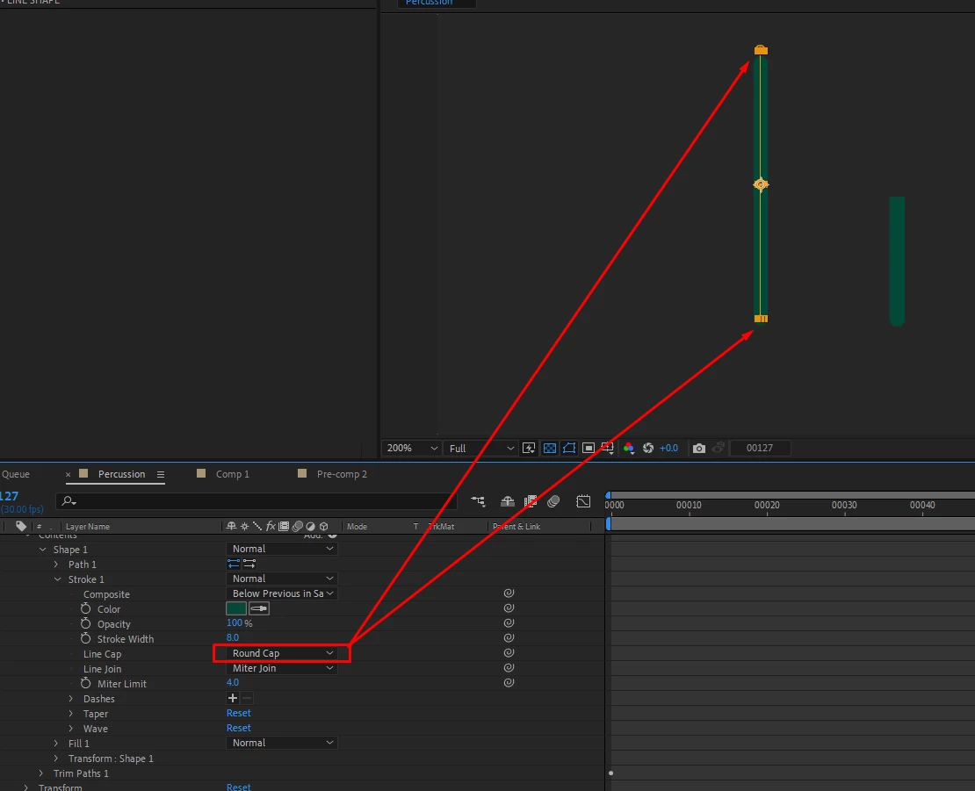Screen dimensions: 975x791
Task: Close the Percussion timeline tab
Action: [x=68, y=474]
